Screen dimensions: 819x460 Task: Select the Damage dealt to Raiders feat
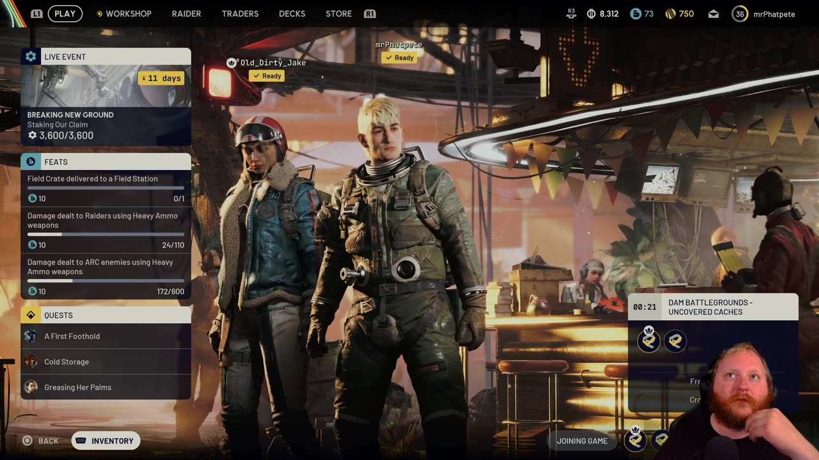(x=106, y=230)
